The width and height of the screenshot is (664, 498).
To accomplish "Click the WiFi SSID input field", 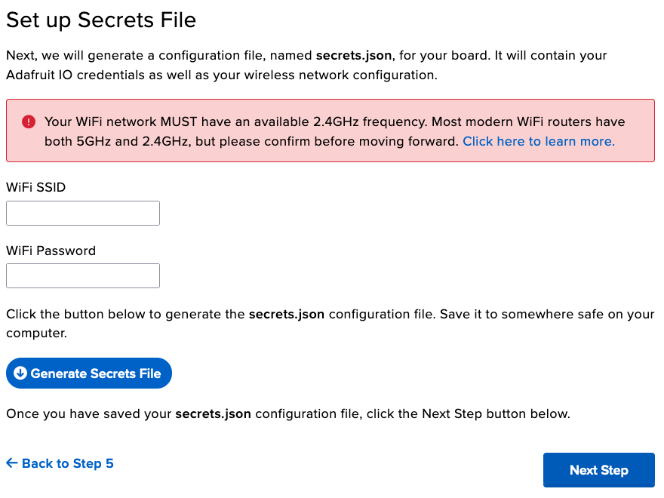I will coord(83,213).
